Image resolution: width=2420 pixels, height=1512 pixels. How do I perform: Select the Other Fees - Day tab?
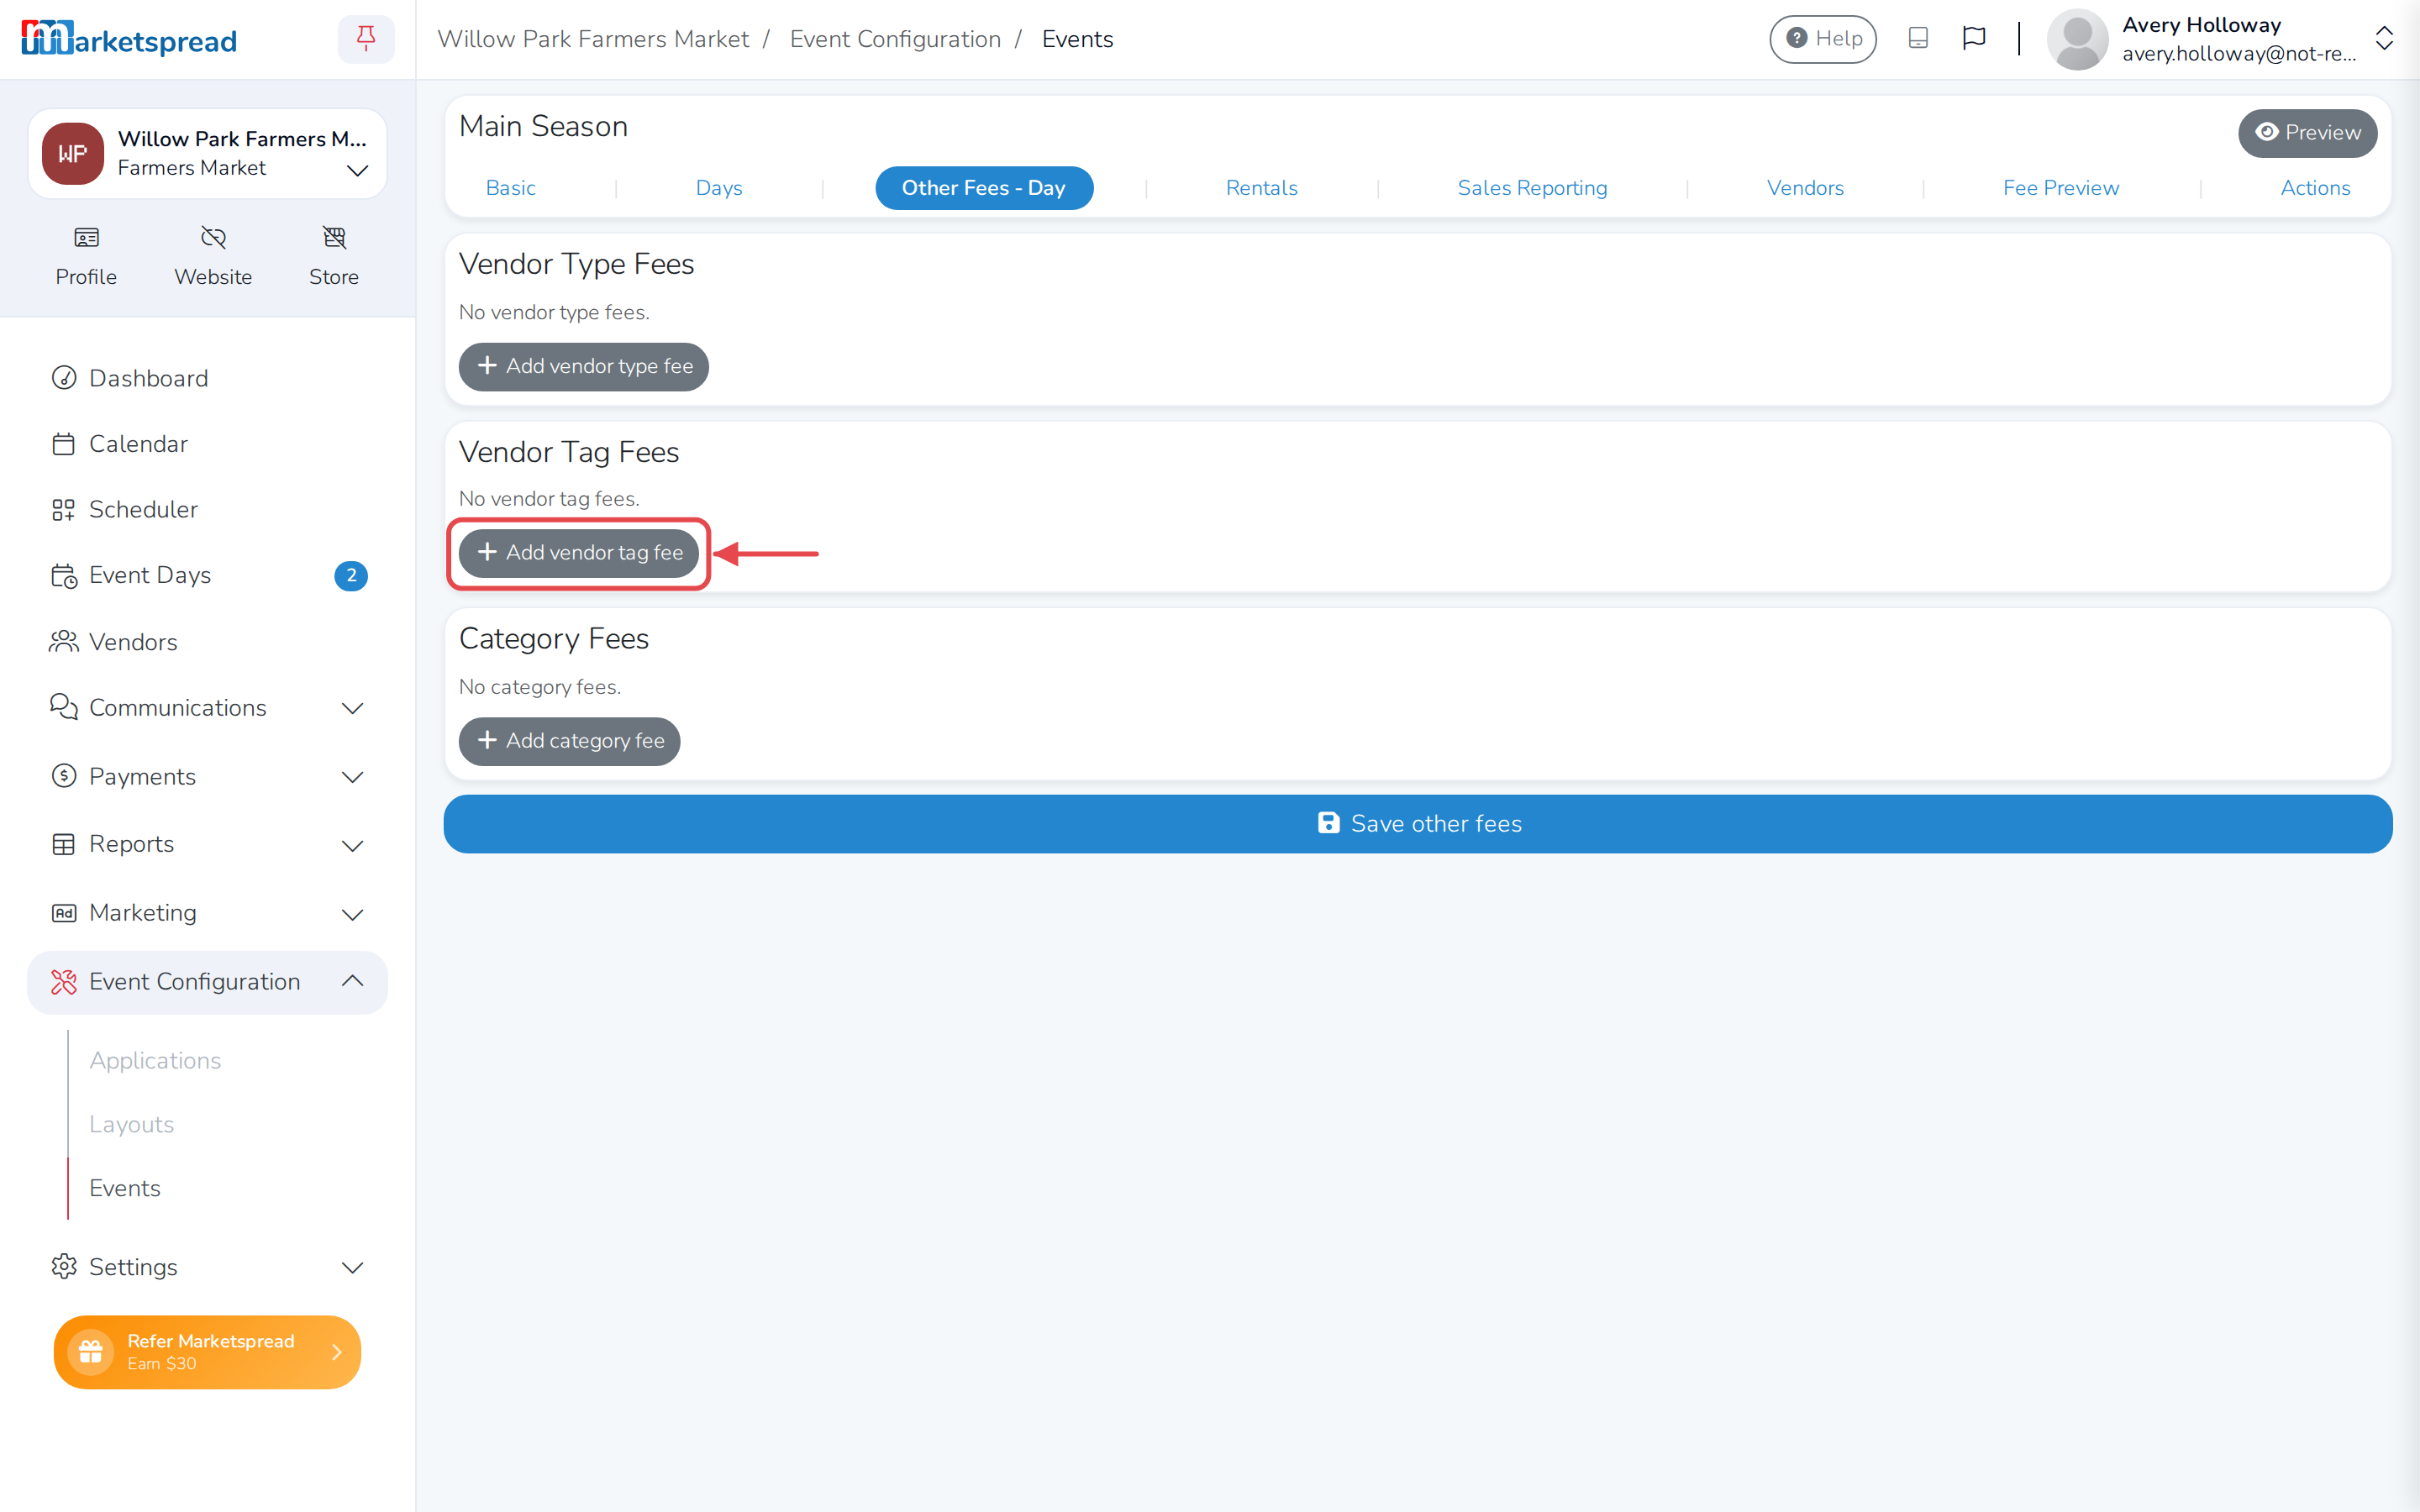983,188
